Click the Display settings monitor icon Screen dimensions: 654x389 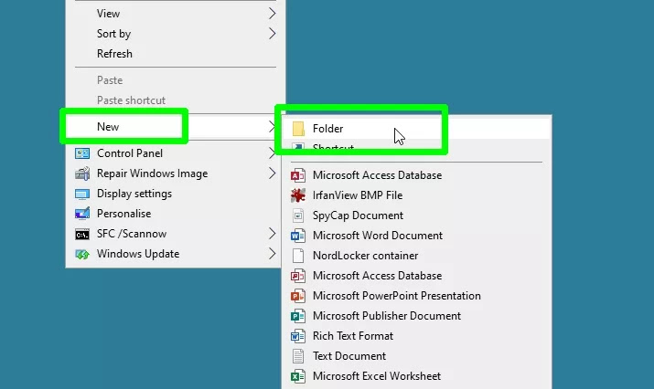tap(82, 194)
